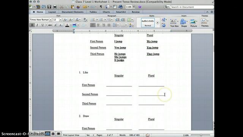The image size is (243, 137).
Task: Insert a Text Box
Action: click(x=174, y=23)
